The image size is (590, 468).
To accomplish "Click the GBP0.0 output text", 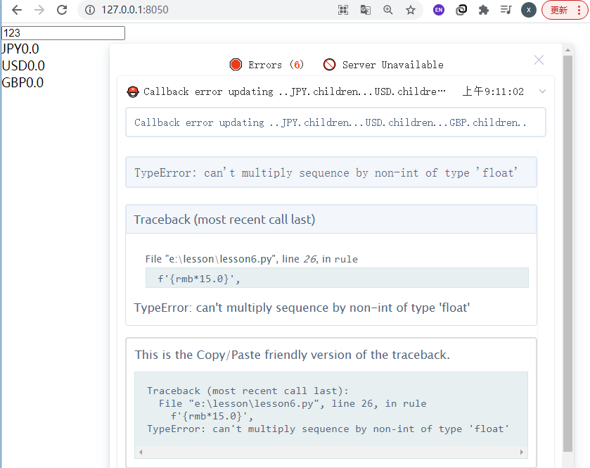I will (23, 82).
